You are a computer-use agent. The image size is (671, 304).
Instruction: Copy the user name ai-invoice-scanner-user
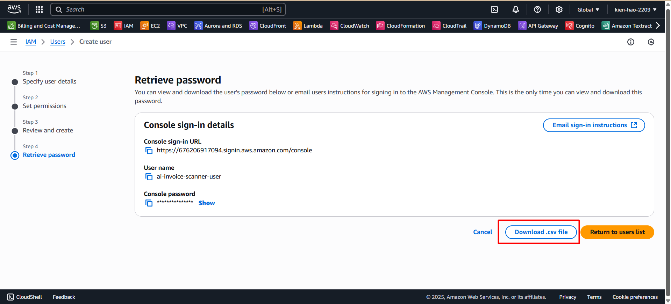[149, 177]
